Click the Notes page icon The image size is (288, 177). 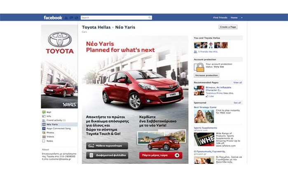click(x=44, y=141)
